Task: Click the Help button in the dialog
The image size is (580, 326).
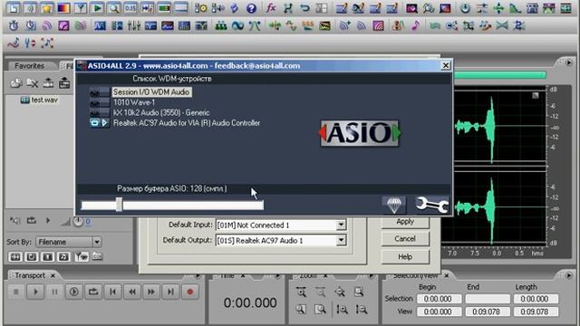Action: tap(405, 257)
